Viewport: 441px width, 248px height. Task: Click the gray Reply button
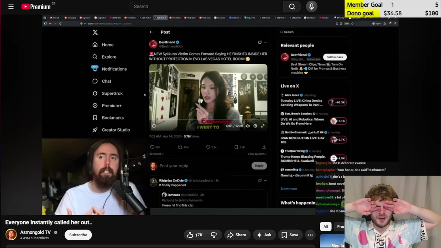[259, 166]
